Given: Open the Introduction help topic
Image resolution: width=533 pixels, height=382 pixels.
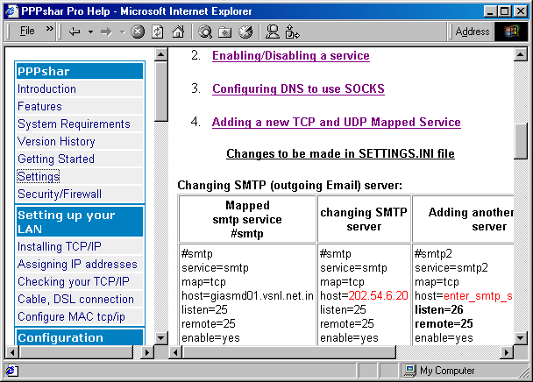Looking at the screenshot, I should pos(46,89).
